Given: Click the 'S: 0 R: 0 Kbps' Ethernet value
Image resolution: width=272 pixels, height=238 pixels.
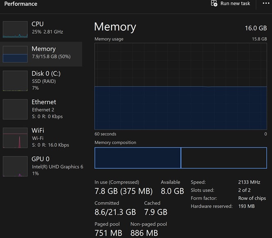Looking at the screenshot, I should coord(47,116).
